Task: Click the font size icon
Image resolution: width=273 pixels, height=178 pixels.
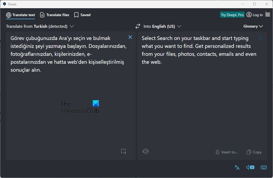Action: coord(237,167)
